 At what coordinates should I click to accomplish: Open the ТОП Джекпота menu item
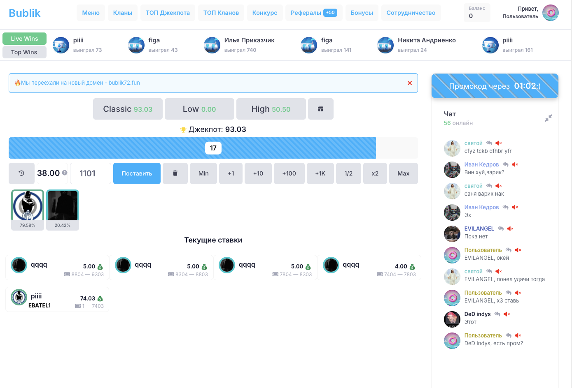click(x=168, y=13)
